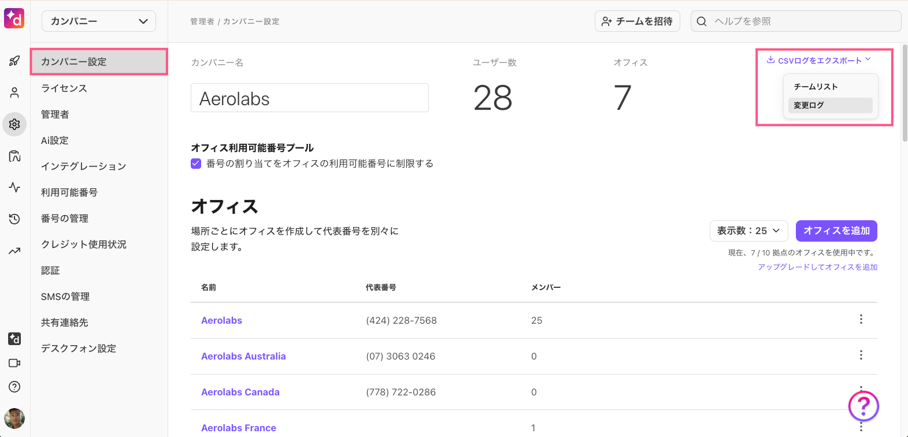
Task: Click phone number (778) 722-0286
Action: pos(401,392)
